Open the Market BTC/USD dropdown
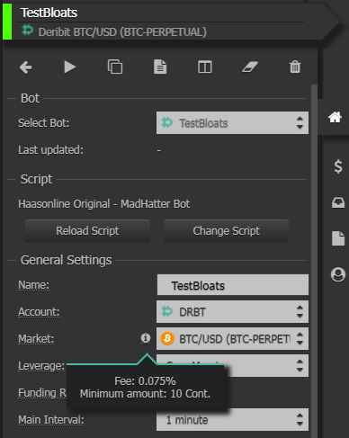The width and height of the screenshot is (349, 438). [x=232, y=339]
